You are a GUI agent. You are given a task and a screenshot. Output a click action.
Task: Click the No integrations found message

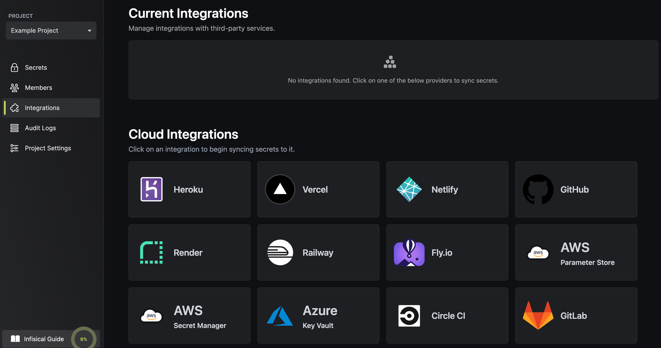pos(393,81)
